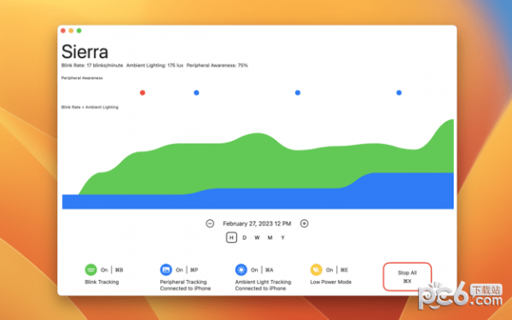Click the Ambient Lighting: 175 lux text
This screenshot has width=512, height=320.
click(154, 66)
